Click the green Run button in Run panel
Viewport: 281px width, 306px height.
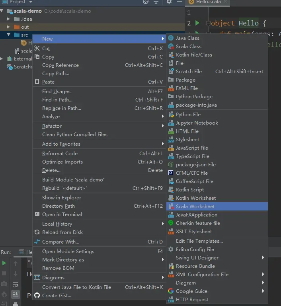(x=4, y=263)
